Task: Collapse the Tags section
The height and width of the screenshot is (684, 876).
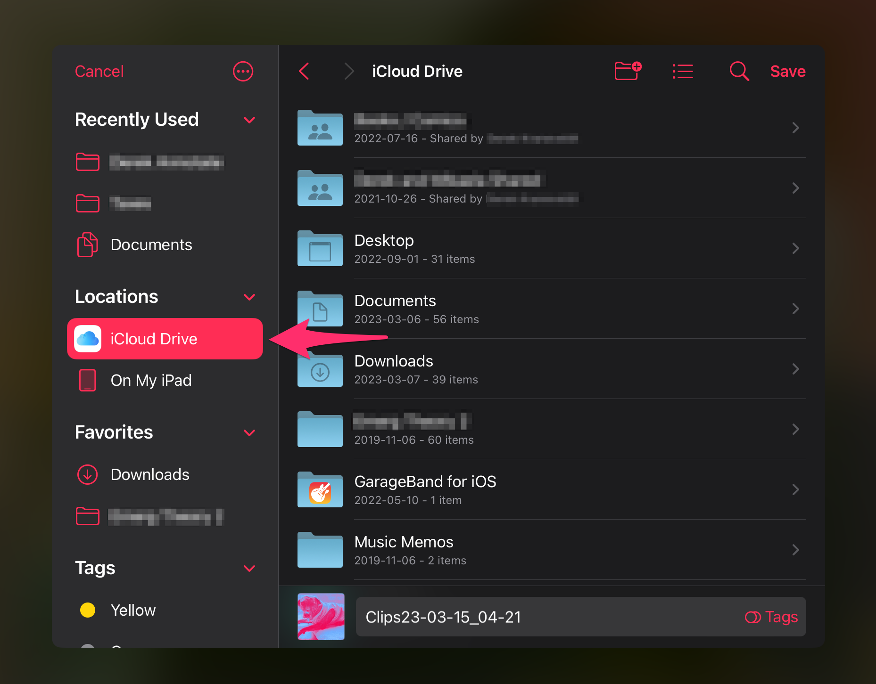Action: point(249,569)
